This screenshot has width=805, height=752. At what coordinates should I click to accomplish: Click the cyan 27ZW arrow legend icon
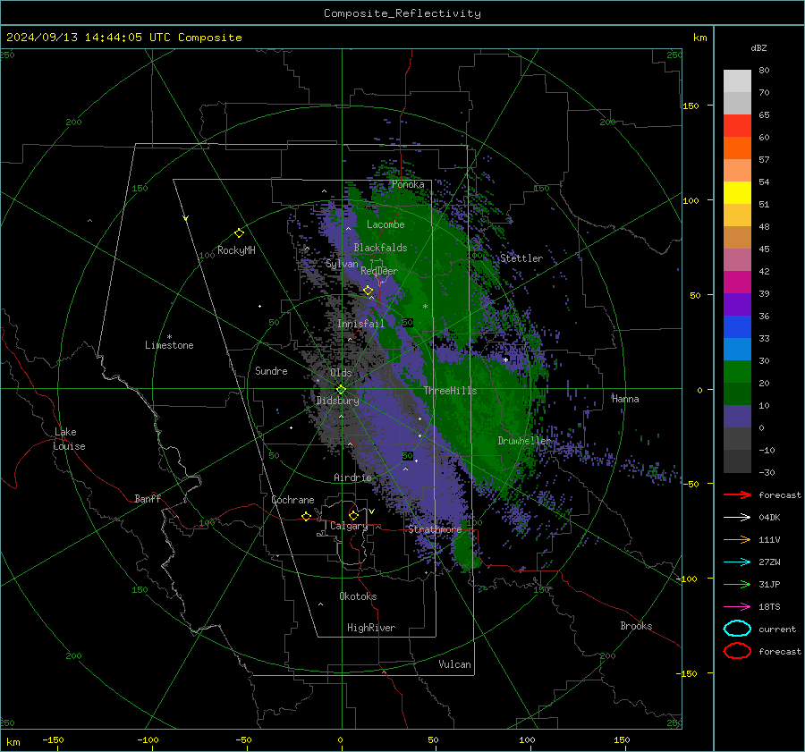pyautogui.click(x=737, y=562)
